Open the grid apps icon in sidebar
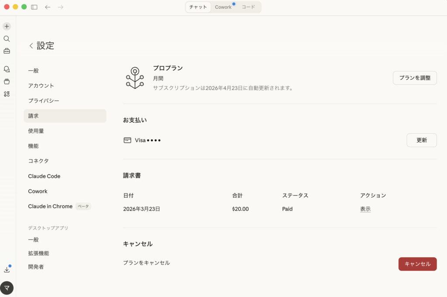 (x=7, y=94)
